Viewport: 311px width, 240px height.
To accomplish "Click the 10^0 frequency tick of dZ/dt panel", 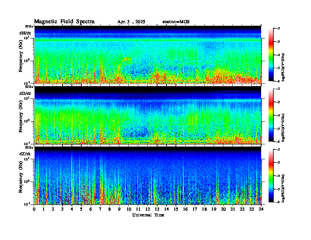I will point(27,182).
